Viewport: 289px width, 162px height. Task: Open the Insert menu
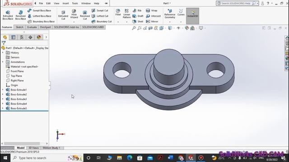click(x=65, y=3)
